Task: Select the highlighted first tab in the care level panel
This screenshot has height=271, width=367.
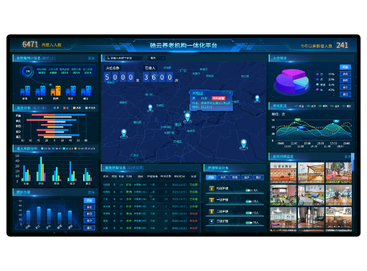Action: pos(211,177)
